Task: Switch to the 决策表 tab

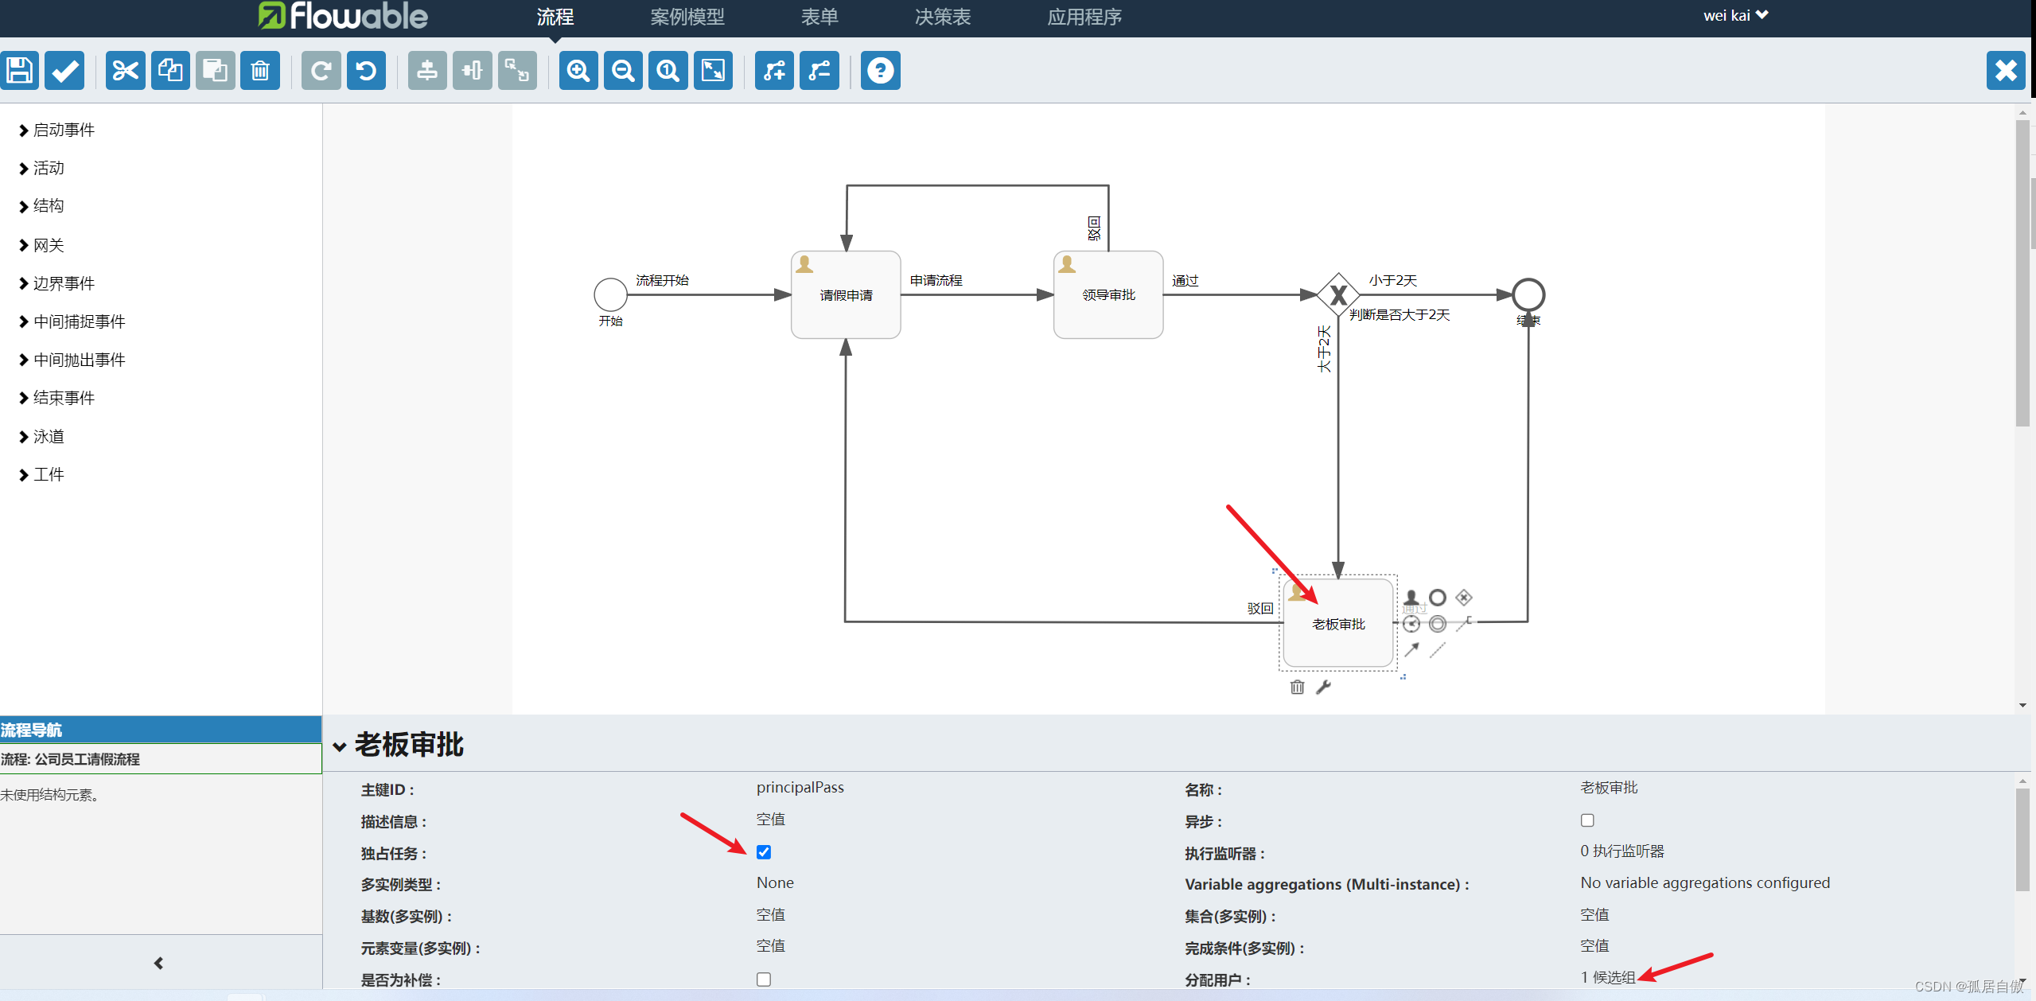Action: tap(943, 17)
